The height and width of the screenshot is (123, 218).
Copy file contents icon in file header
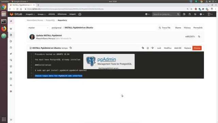pos(143,48)
